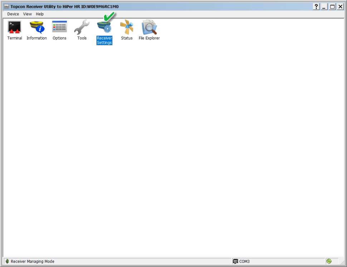Click the window resize grip corner
The image size is (347, 267).
coord(342,262)
